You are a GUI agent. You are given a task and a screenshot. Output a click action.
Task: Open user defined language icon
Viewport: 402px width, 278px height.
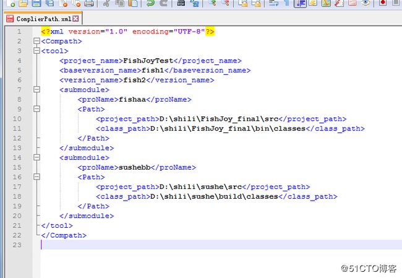click(x=313, y=2)
